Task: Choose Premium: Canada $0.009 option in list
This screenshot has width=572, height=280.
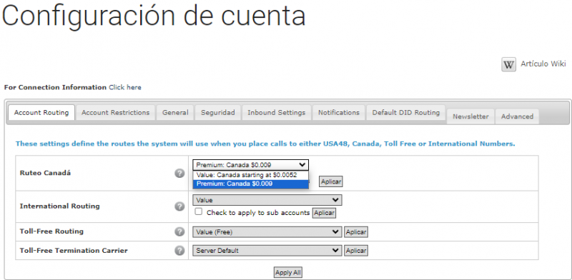Action: coord(251,184)
